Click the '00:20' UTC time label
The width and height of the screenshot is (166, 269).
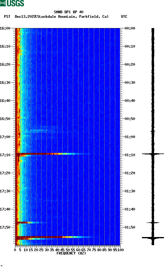[x=130, y=64]
